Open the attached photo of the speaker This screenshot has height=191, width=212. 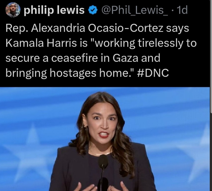[x=105, y=139]
